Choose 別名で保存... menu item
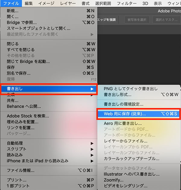181x190 pixels. (49, 73)
